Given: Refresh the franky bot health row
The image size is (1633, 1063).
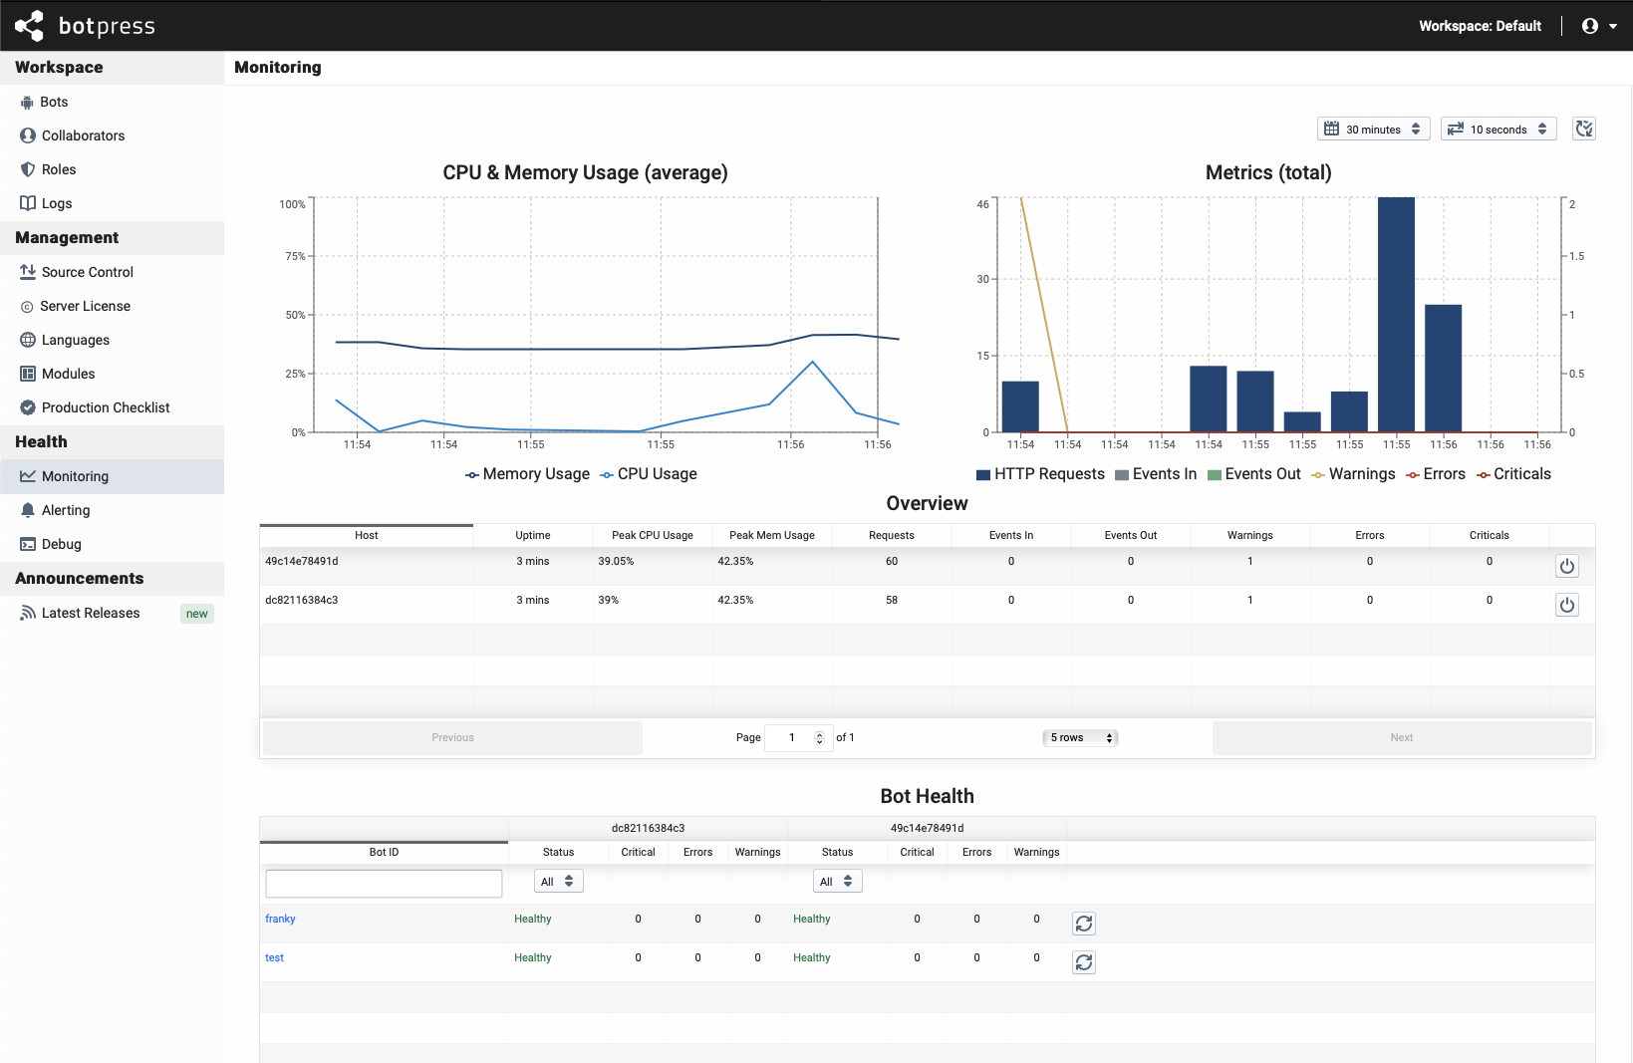Looking at the screenshot, I should click(x=1083, y=924).
